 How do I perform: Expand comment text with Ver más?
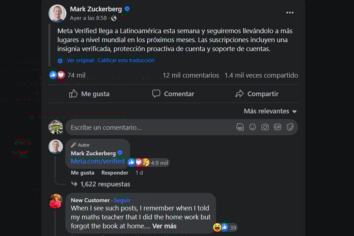pos(164,226)
